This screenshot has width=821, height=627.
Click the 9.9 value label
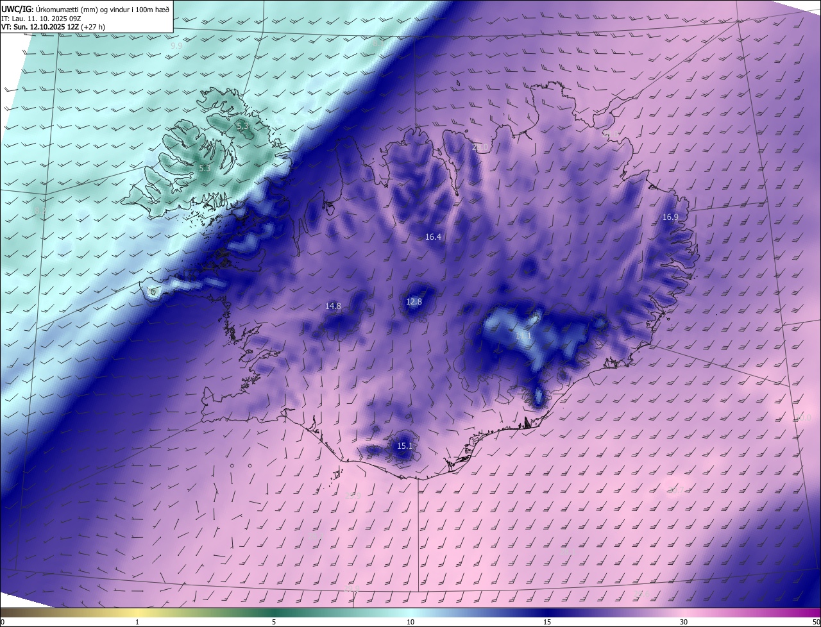click(x=176, y=46)
